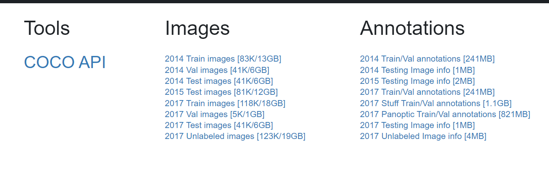
Task: Click the Images section heading
Action: coord(197,28)
